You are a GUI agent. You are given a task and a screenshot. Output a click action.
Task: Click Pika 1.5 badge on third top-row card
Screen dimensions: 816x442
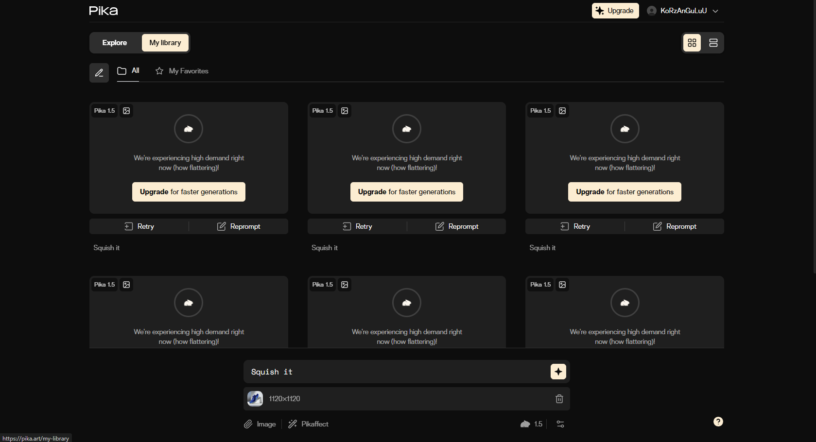click(x=540, y=111)
